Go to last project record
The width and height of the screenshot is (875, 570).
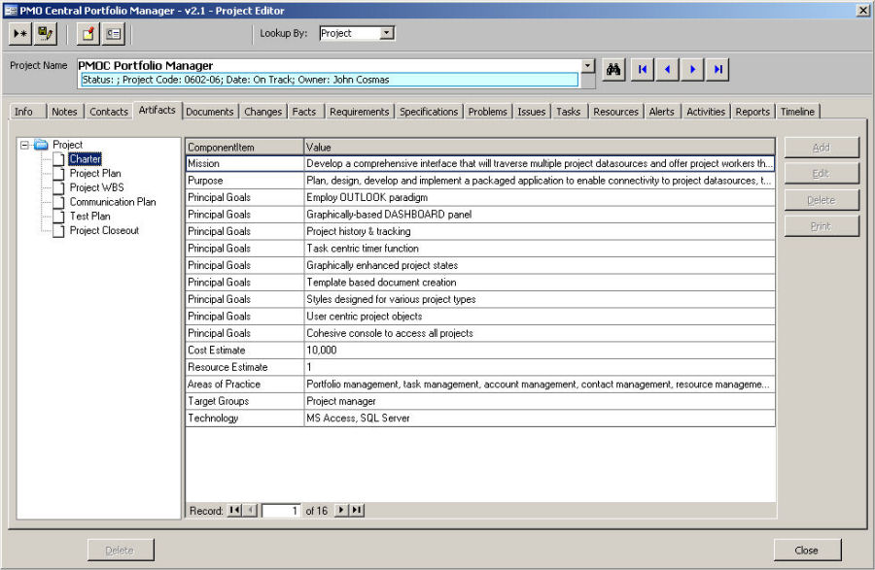pyautogui.click(x=717, y=70)
